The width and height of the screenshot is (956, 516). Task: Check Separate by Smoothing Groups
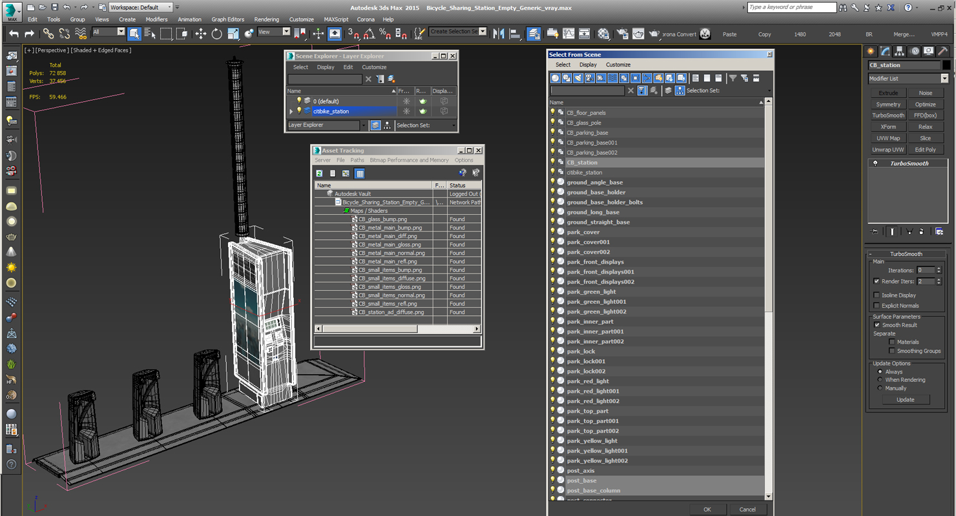tap(892, 351)
